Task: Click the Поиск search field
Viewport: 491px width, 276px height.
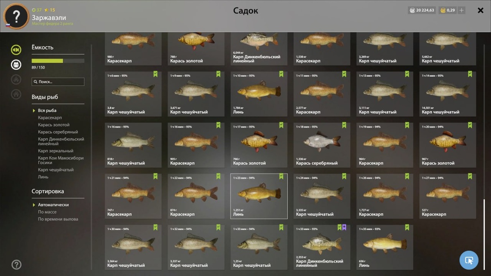Action: pos(58,82)
